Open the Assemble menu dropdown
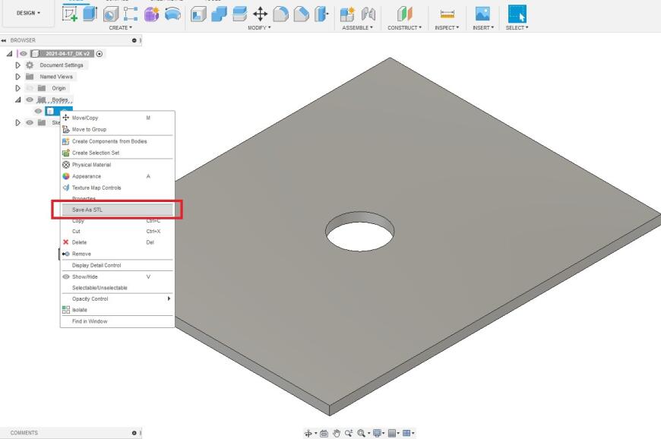This screenshot has height=439, width=661. click(x=358, y=27)
